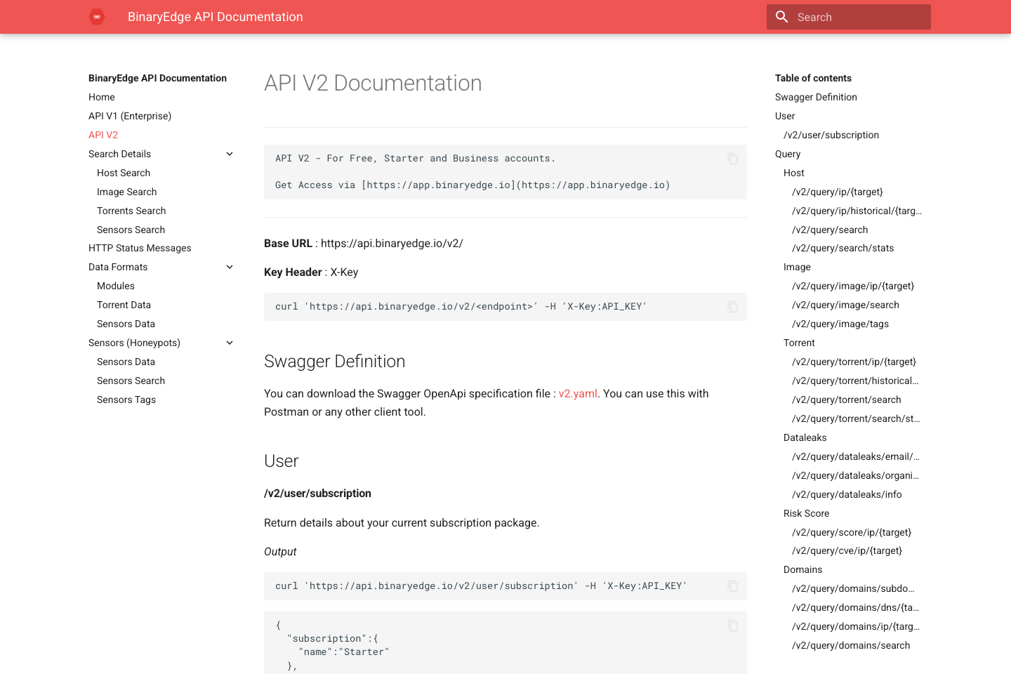Jump to /v2/user/subscription in table of contents
Image resolution: width=1011 pixels, height=674 pixels.
click(831, 135)
